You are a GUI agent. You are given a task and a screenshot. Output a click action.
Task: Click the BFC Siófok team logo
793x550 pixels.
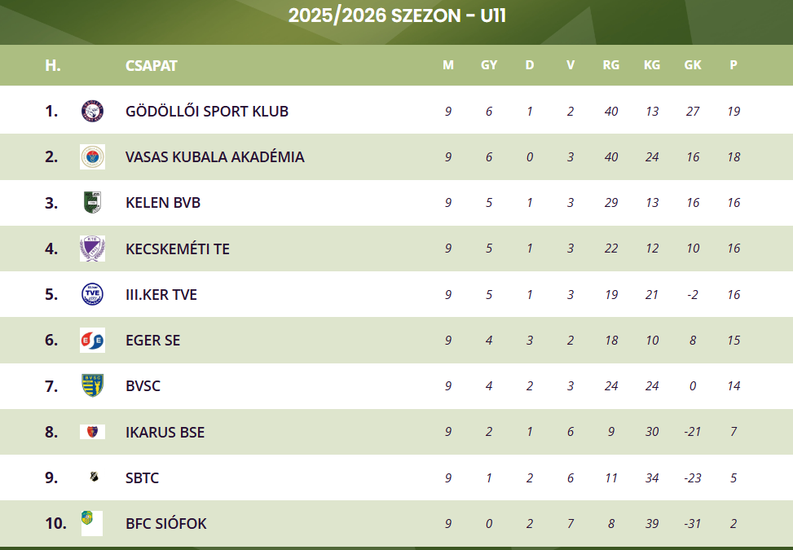[x=92, y=523]
